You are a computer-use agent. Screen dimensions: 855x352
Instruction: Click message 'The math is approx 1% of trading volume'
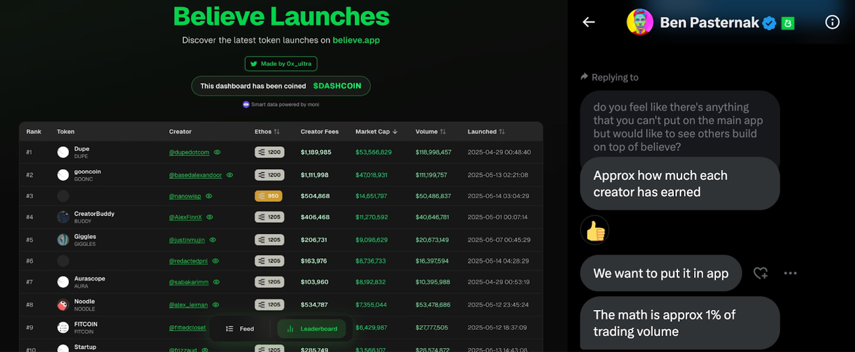tap(680, 323)
